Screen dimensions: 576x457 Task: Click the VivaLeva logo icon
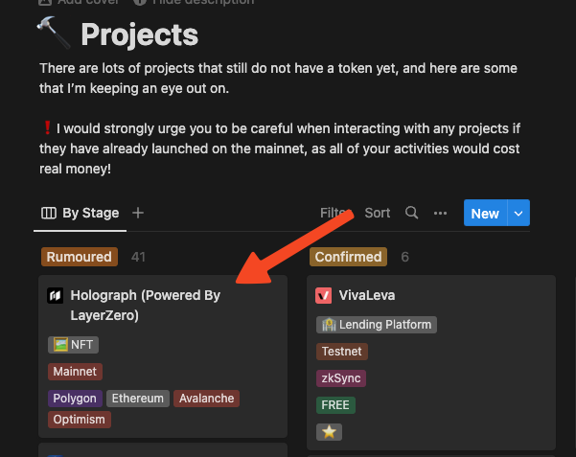pyautogui.click(x=323, y=295)
